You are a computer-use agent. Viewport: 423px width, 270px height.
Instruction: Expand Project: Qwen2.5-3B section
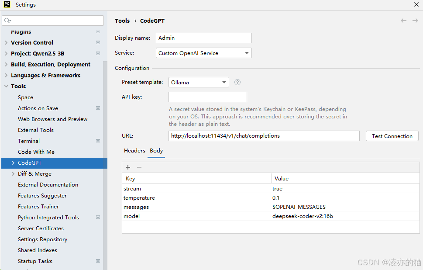6,53
